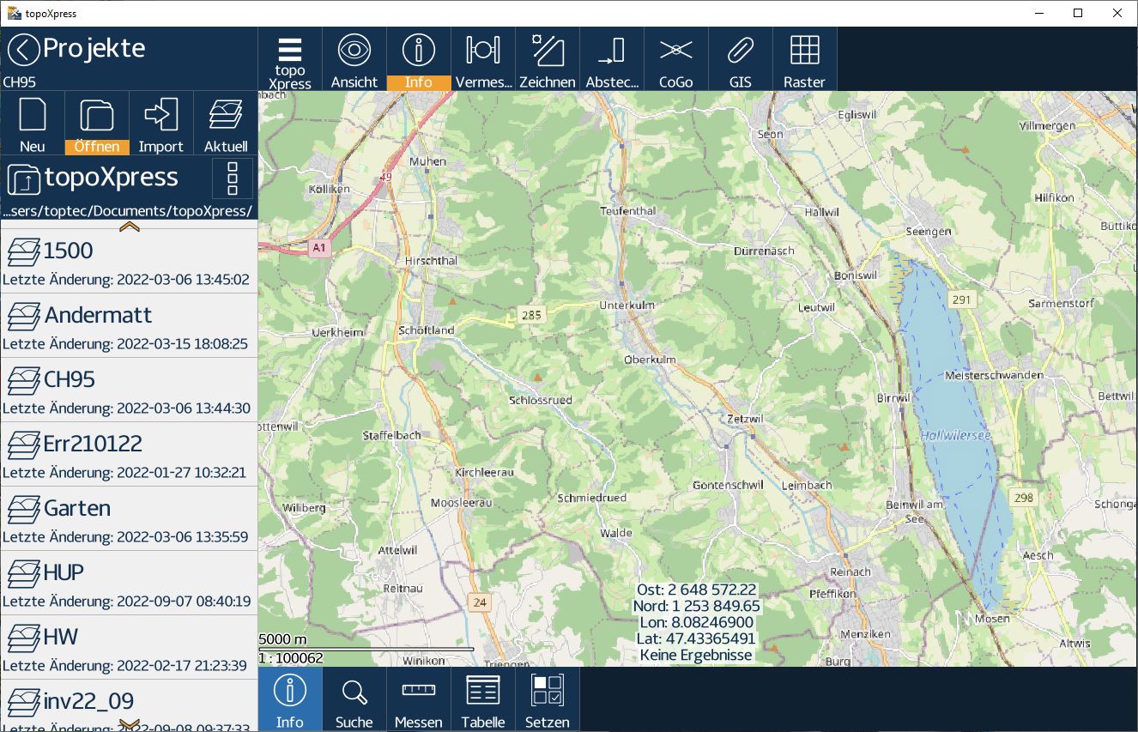The width and height of the screenshot is (1138, 732).
Task: Click the Keine Ergebnisse message
Action: (x=696, y=655)
